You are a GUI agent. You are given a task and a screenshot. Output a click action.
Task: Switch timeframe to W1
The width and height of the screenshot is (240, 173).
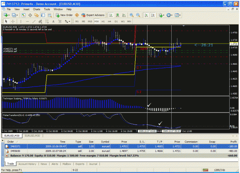pos(123,21)
